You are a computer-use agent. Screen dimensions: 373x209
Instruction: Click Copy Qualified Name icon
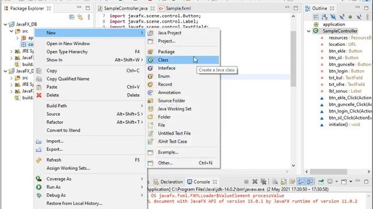tap(39, 79)
